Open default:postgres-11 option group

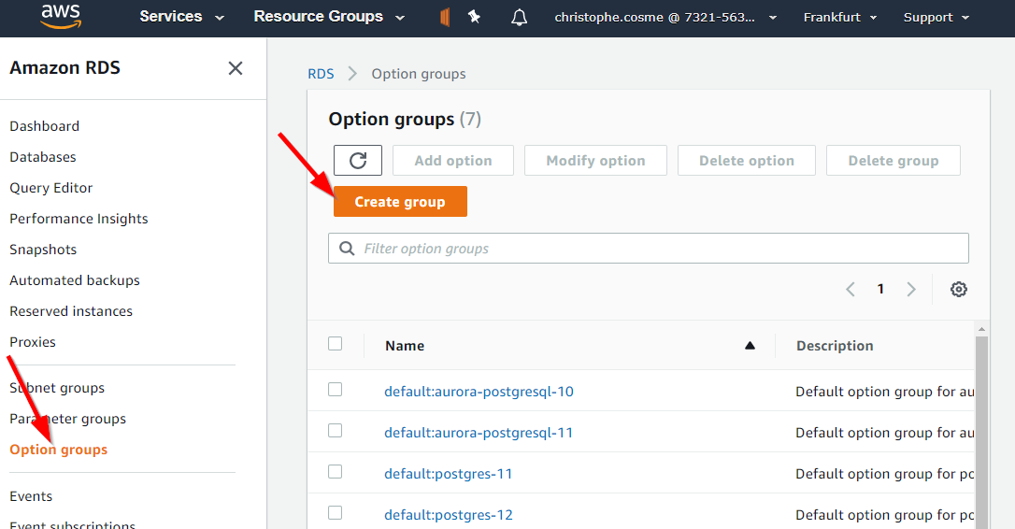[449, 474]
